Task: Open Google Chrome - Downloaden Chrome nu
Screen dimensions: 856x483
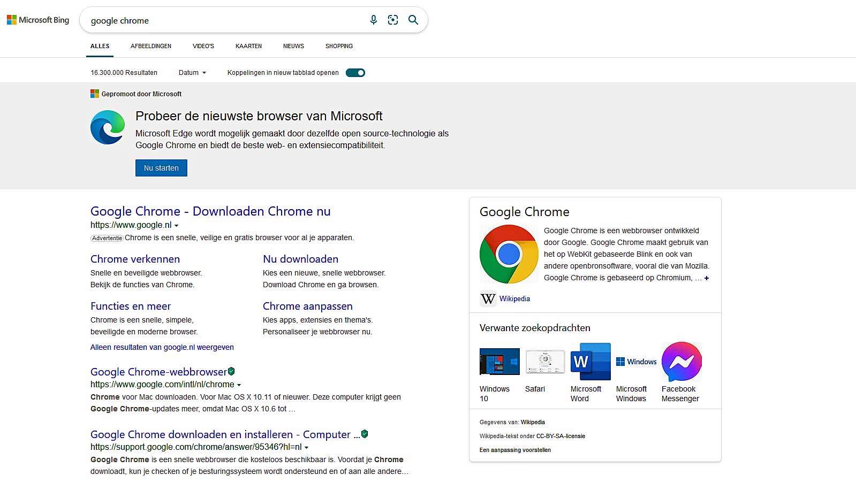Action: click(210, 211)
